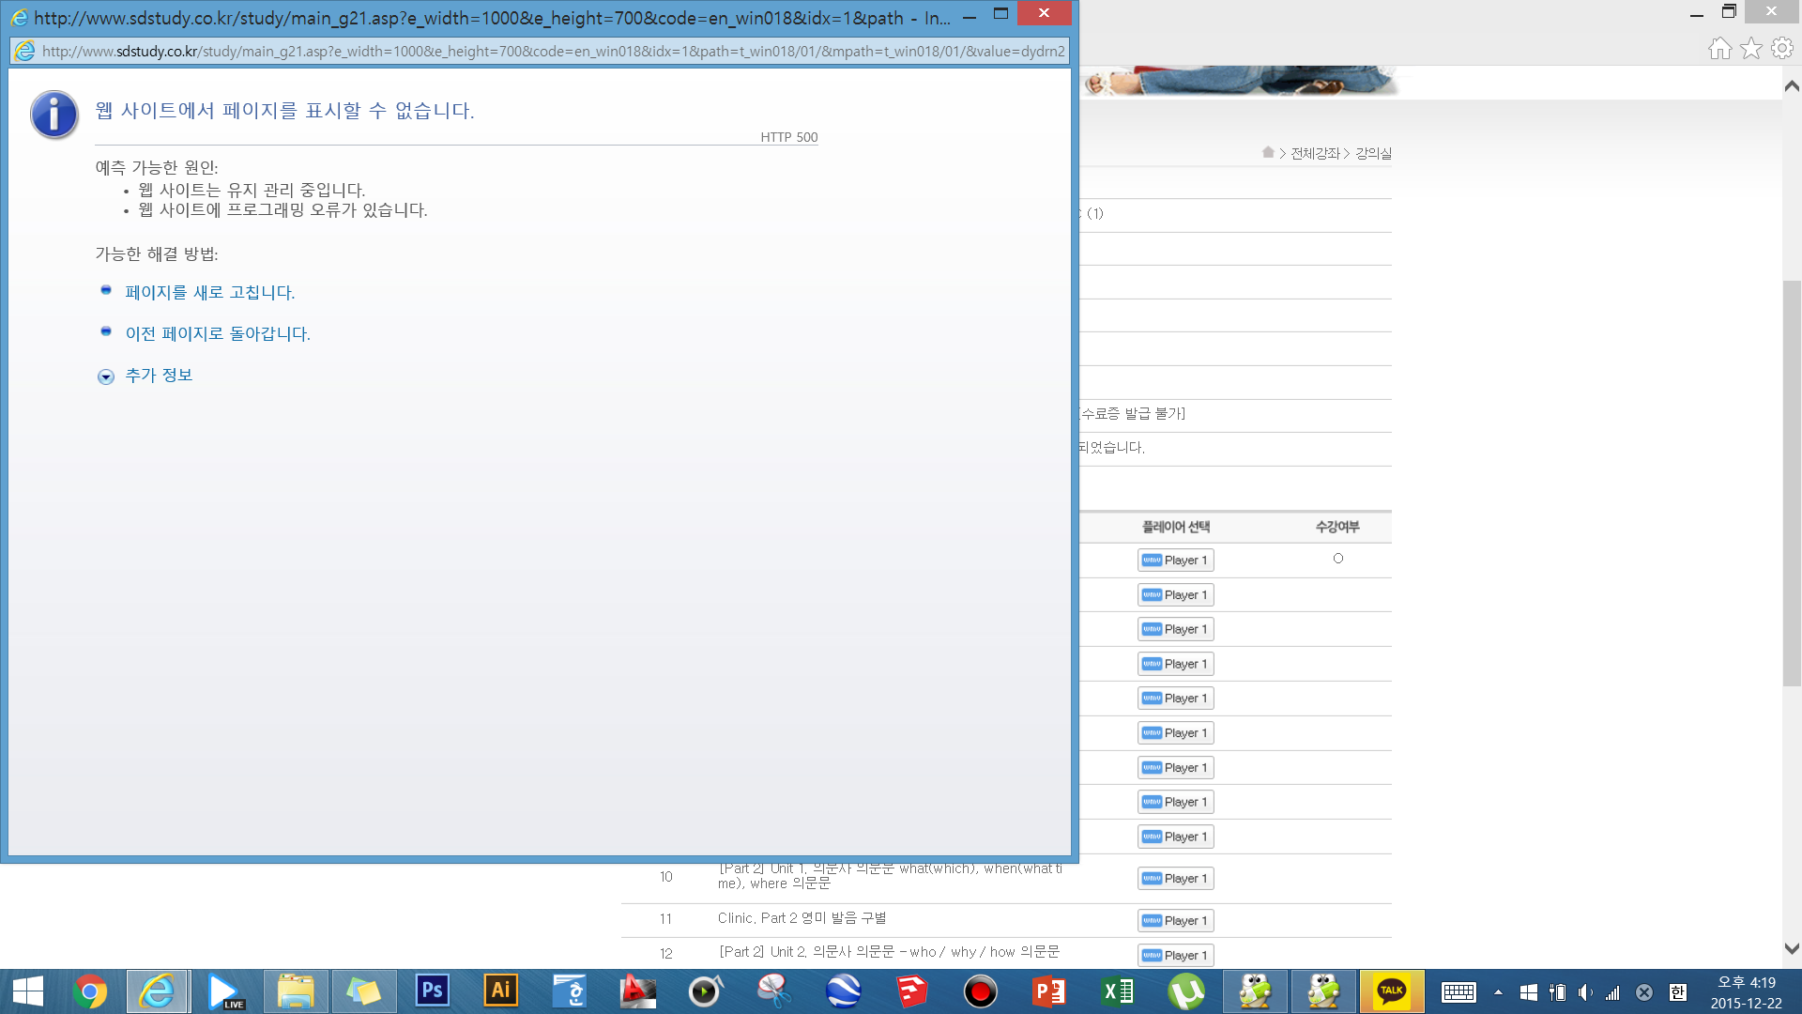The width and height of the screenshot is (1802, 1014).
Task: Launch Illustrator from the taskbar
Action: (500, 991)
